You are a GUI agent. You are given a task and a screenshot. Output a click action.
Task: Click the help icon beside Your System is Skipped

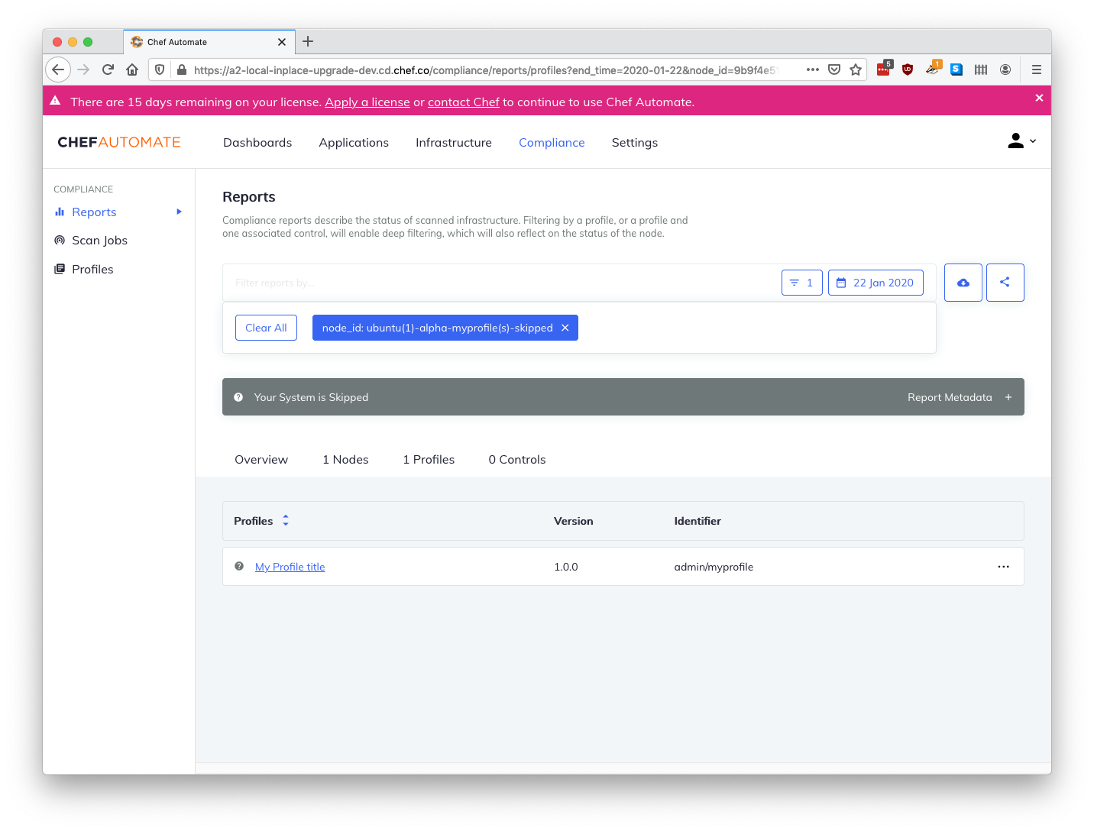(238, 396)
